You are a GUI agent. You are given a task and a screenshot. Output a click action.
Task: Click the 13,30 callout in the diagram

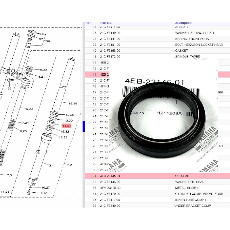tap(68, 120)
